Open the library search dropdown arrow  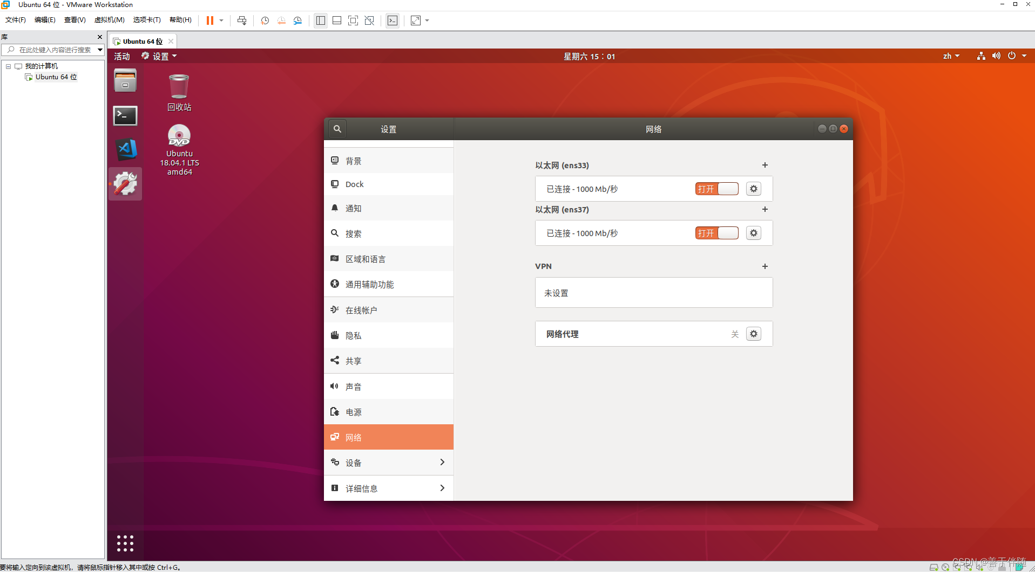click(x=100, y=50)
